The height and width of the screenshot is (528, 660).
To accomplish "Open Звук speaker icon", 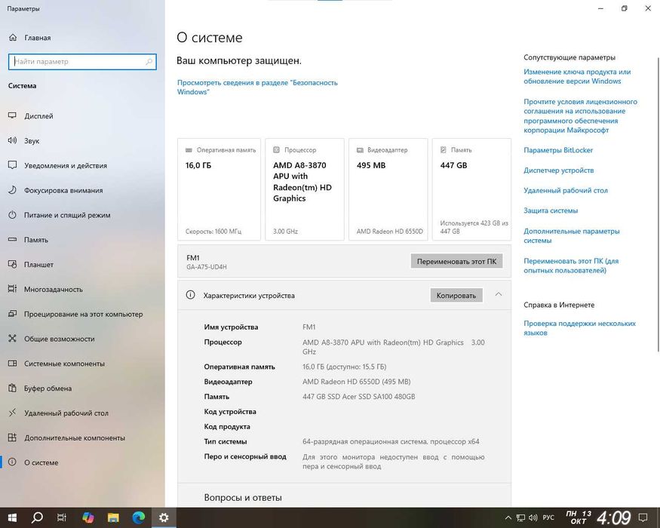I will 13,140.
